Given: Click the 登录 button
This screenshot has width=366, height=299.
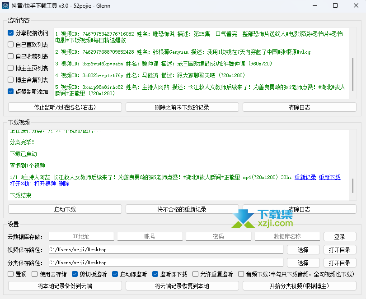Looking at the screenshot, I should tap(340, 237).
